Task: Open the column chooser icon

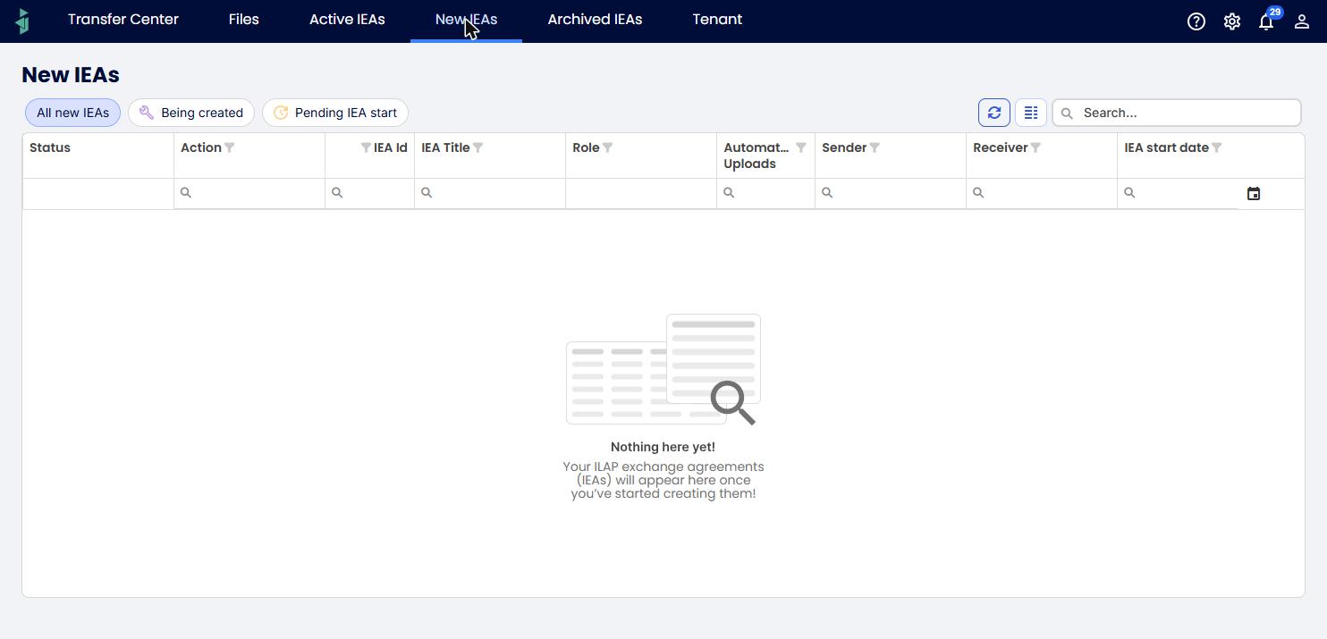Action: (x=1031, y=113)
